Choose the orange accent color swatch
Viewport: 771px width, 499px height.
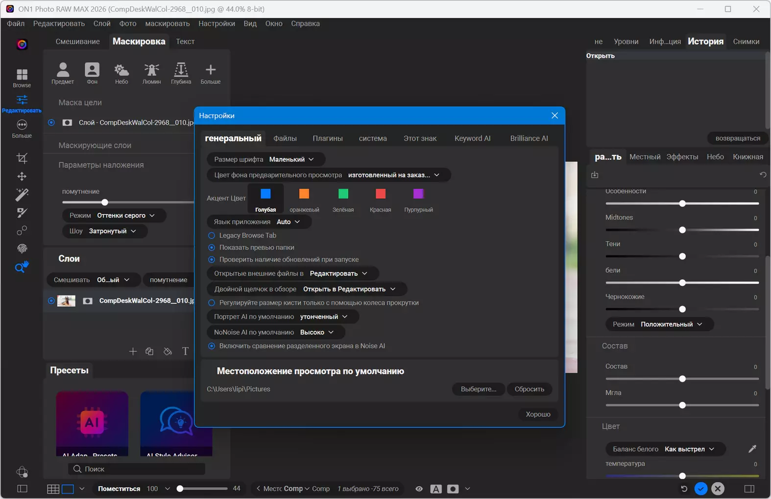[x=304, y=194]
